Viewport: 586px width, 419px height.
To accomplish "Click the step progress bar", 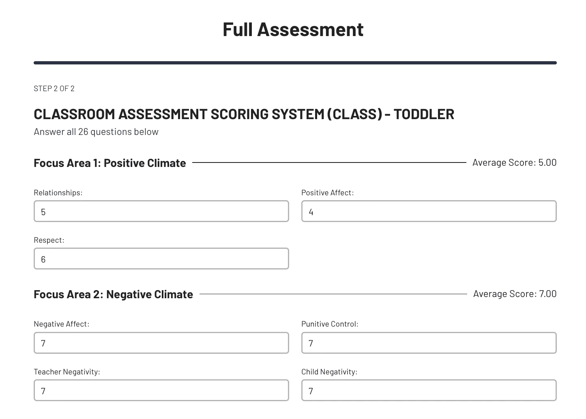I will [295, 63].
